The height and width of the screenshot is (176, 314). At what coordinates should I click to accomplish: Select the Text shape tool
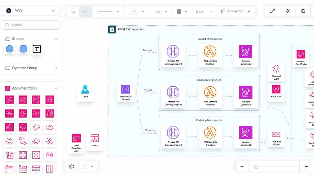click(x=37, y=49)
